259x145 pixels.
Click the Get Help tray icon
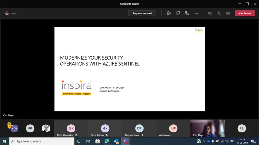click(198, 141)
